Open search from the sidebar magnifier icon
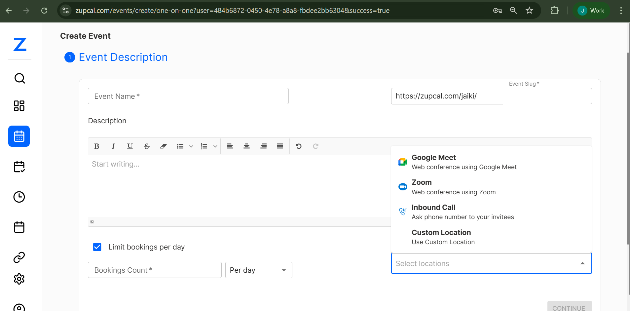 point(19,78)
